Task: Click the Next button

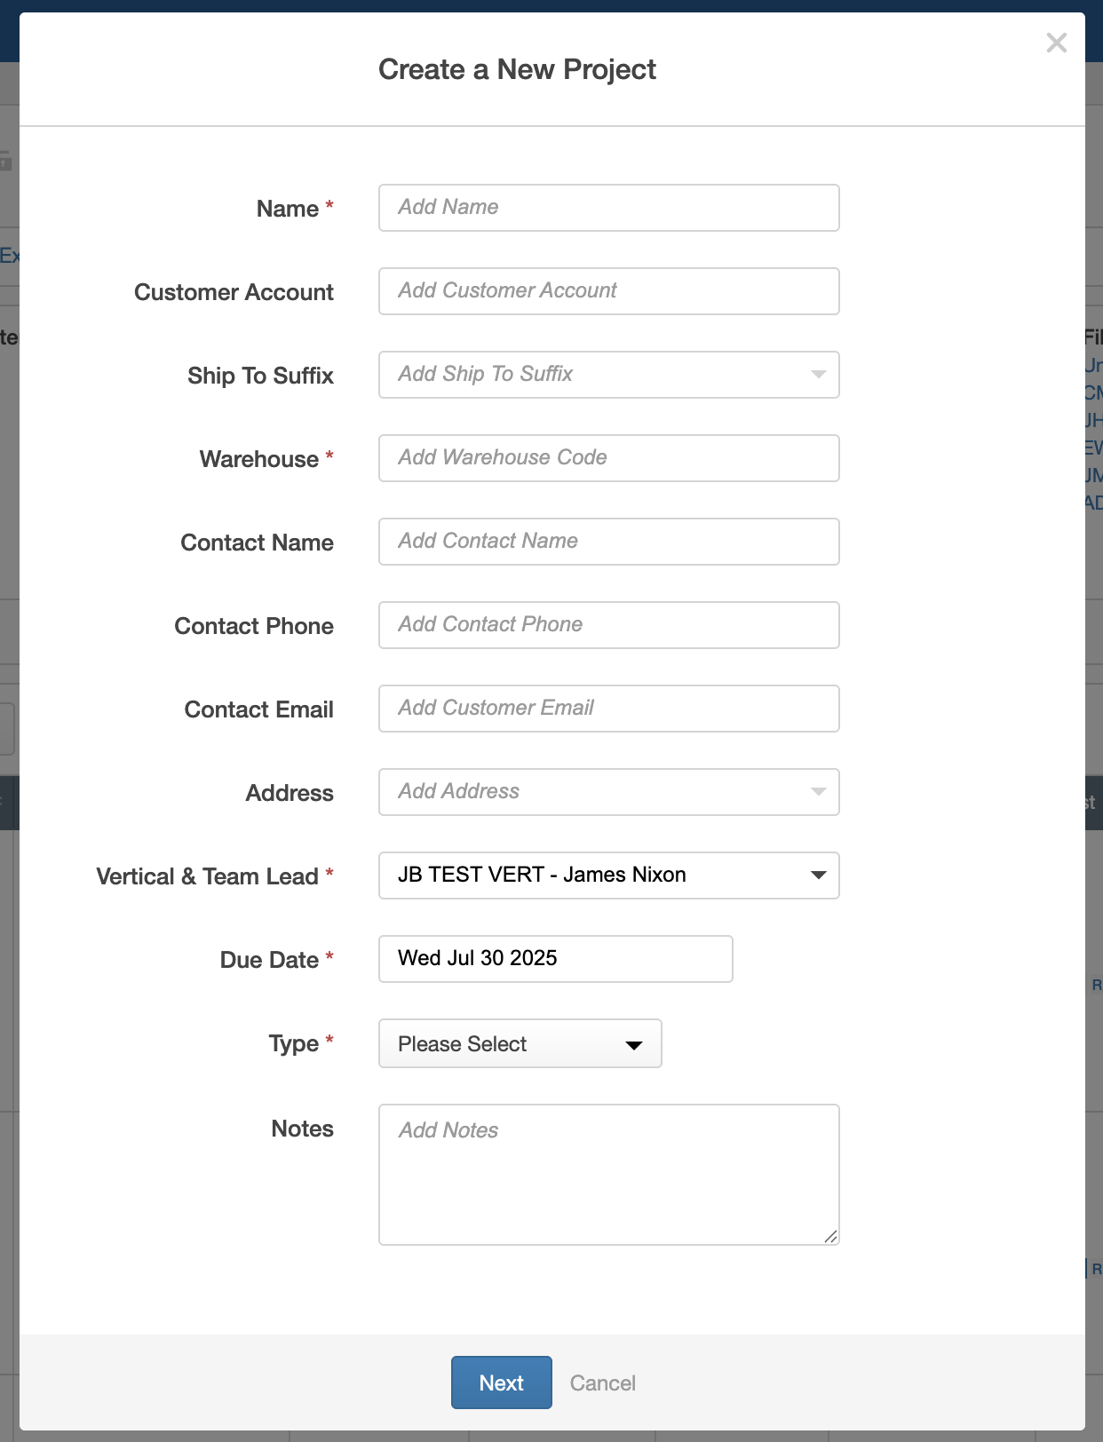Action: (x=501, y=1383)
